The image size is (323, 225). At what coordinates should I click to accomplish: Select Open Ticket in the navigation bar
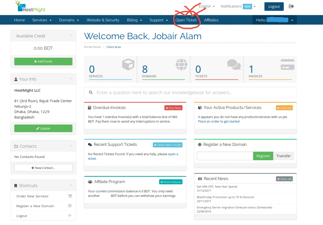tap(186, 20)
